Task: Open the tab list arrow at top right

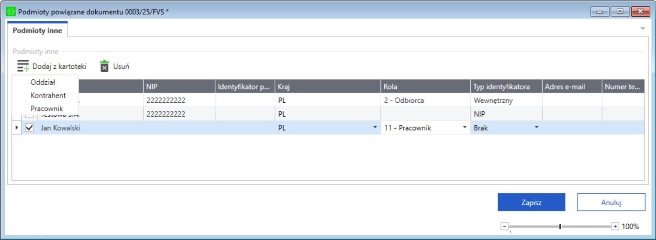Action: [x=643, y=29]
